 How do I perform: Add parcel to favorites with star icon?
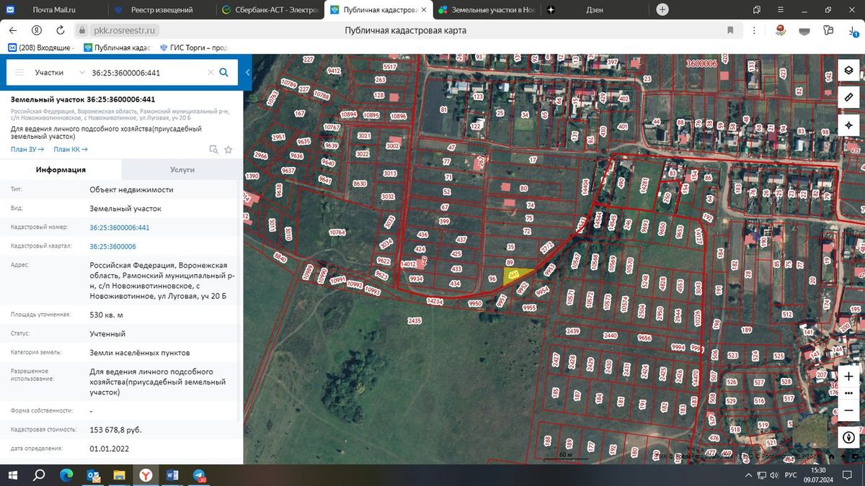(x=229, y=150)
